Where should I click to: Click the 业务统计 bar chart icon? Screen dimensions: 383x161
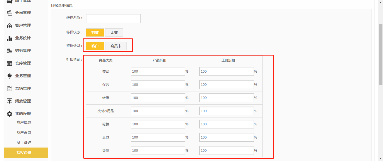(10, 38)
